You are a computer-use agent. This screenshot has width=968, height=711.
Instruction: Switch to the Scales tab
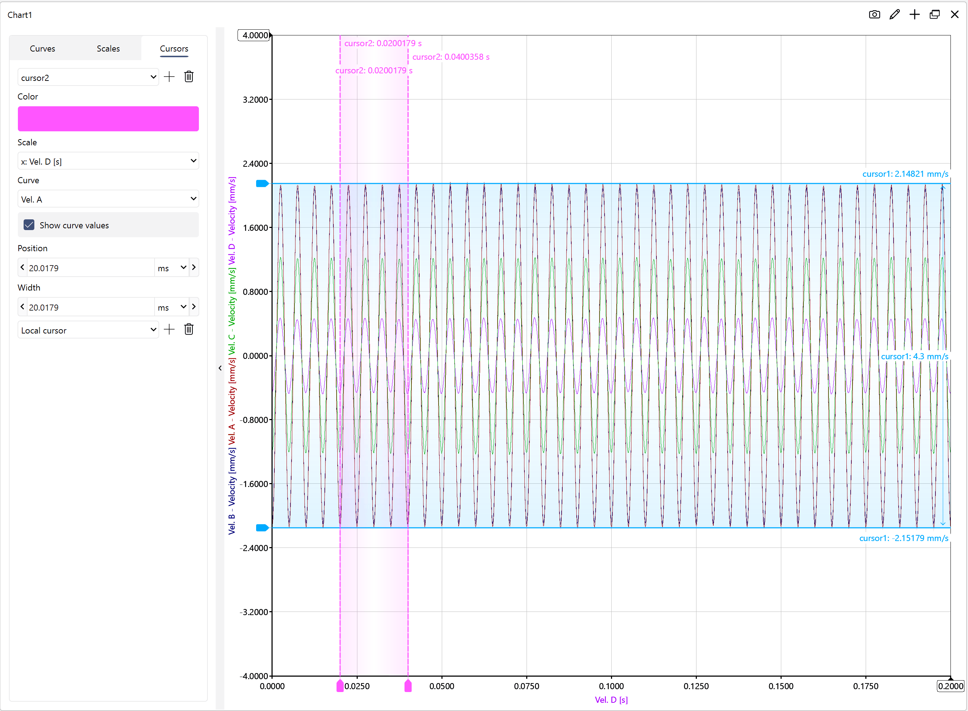pos(108,49)
